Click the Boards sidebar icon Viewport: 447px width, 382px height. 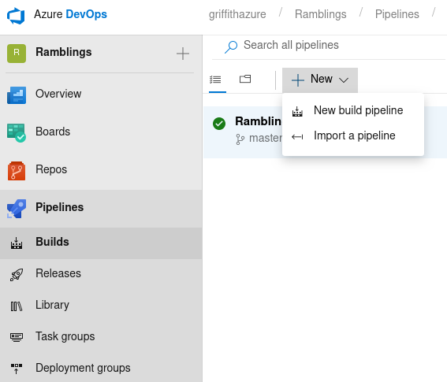coord(17,133)
